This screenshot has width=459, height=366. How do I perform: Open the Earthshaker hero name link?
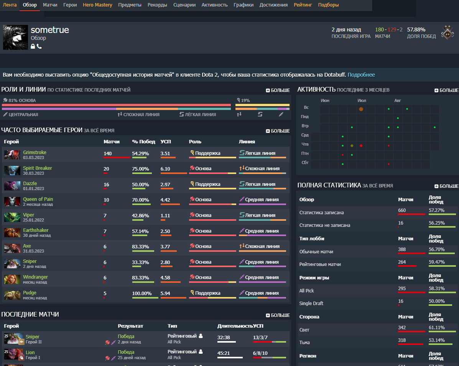(36, 230)
